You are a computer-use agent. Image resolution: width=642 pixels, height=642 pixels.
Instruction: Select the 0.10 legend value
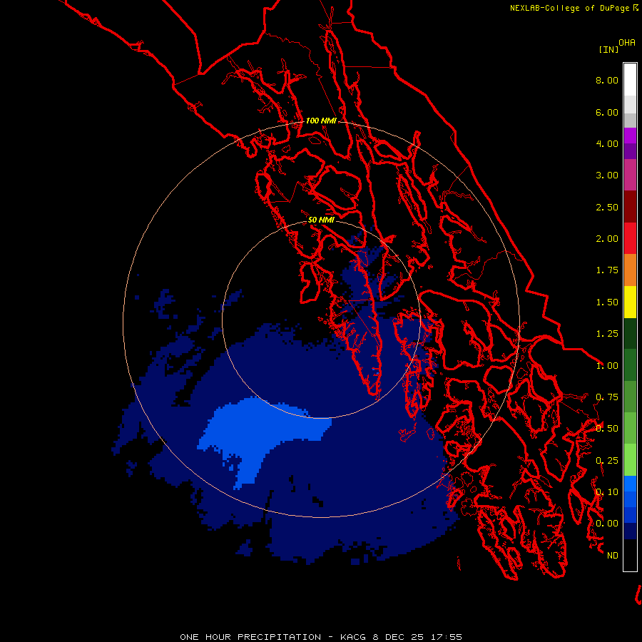click(x=607, y=492)
